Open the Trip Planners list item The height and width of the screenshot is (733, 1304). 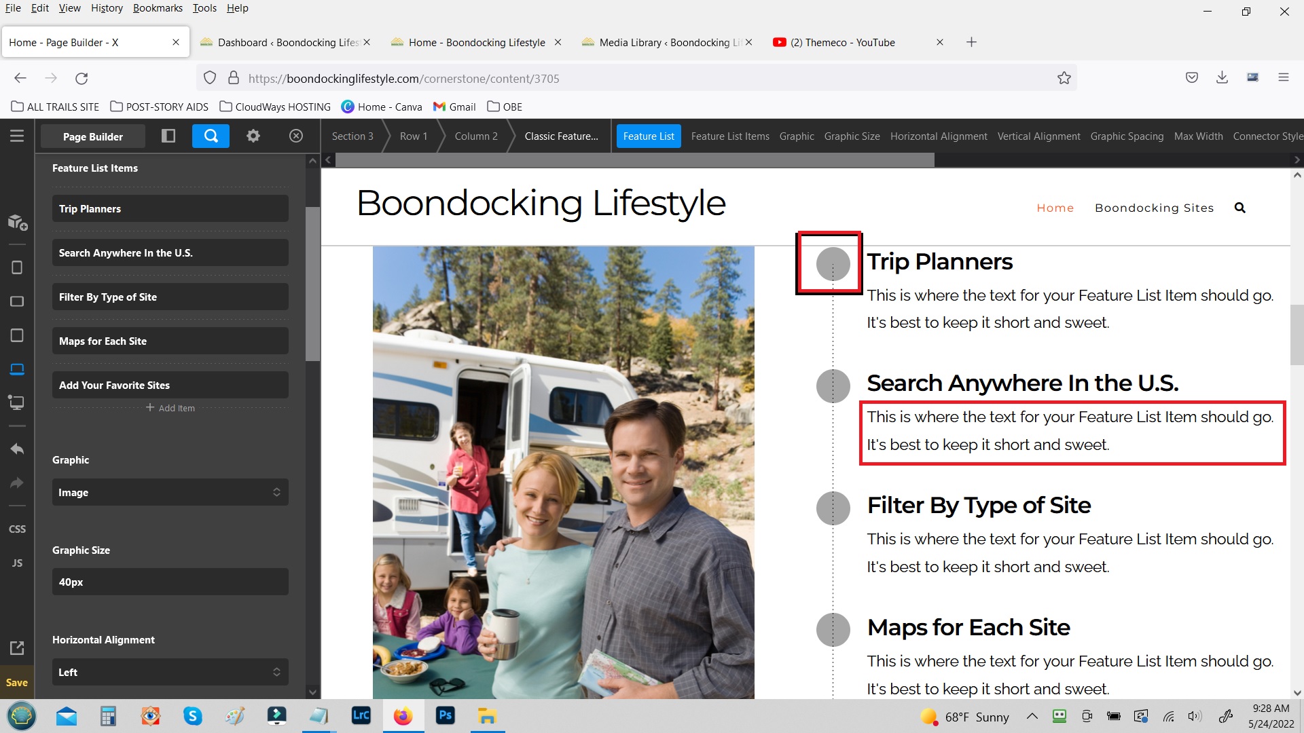coord(170,208)
